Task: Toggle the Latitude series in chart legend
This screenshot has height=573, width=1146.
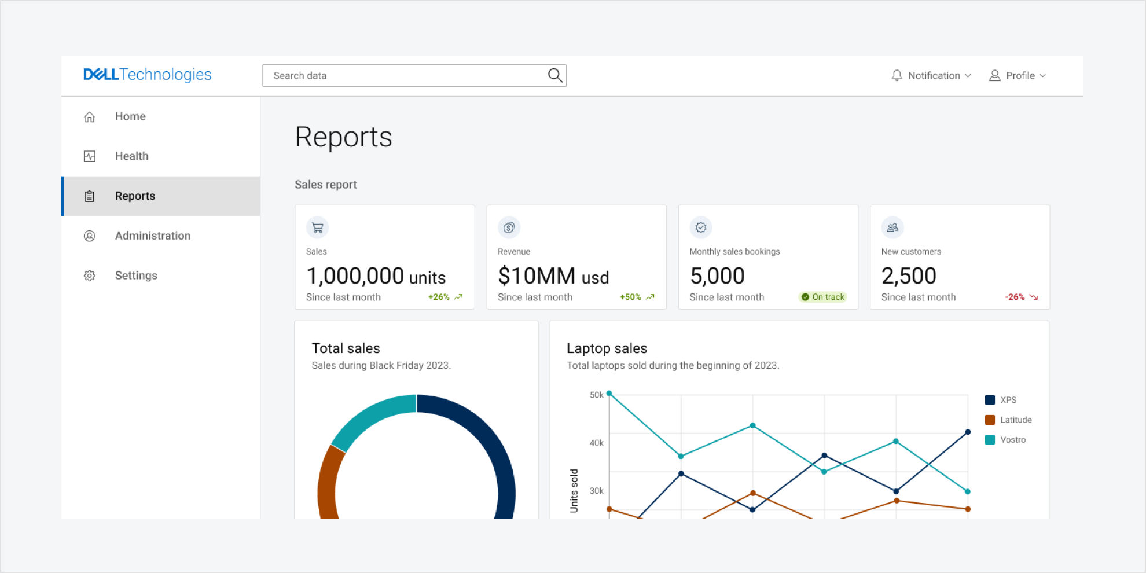Action: point(1008,419)
